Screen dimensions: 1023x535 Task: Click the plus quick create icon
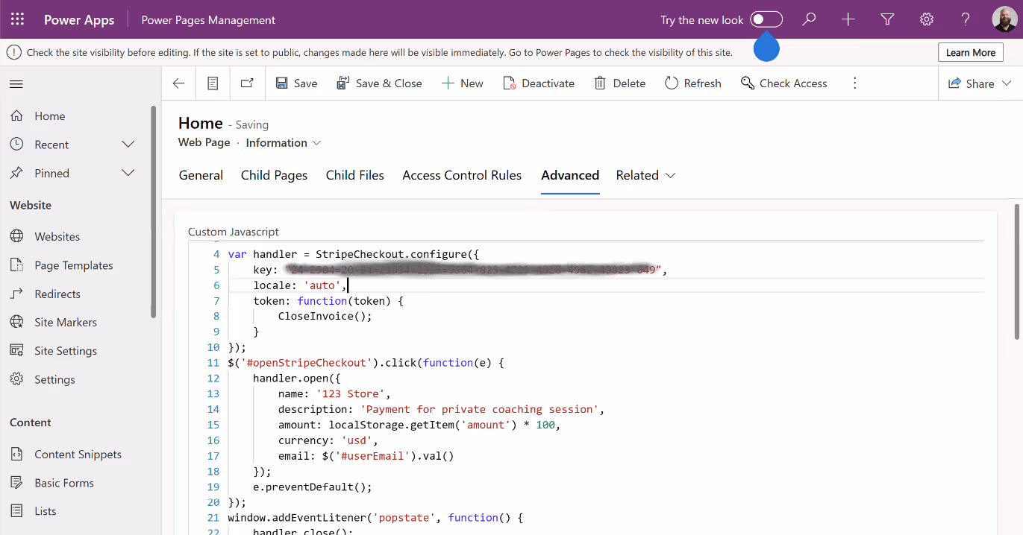point(848,19)
